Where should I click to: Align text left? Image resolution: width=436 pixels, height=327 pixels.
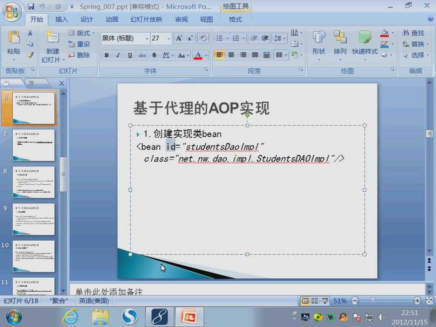219,55
